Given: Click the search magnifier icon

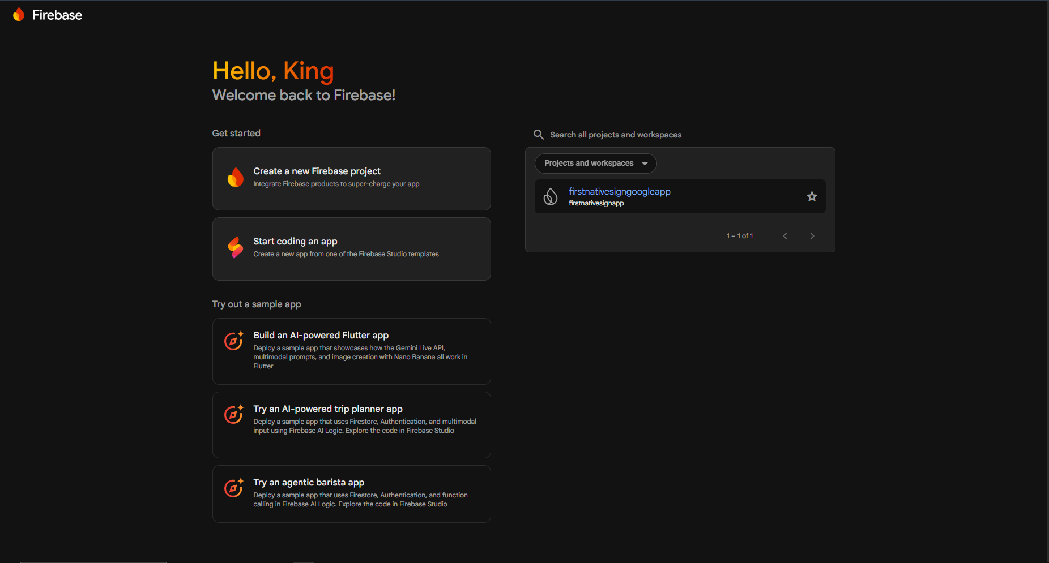Looking at the screenshot, I should click(x=539, y=135).
